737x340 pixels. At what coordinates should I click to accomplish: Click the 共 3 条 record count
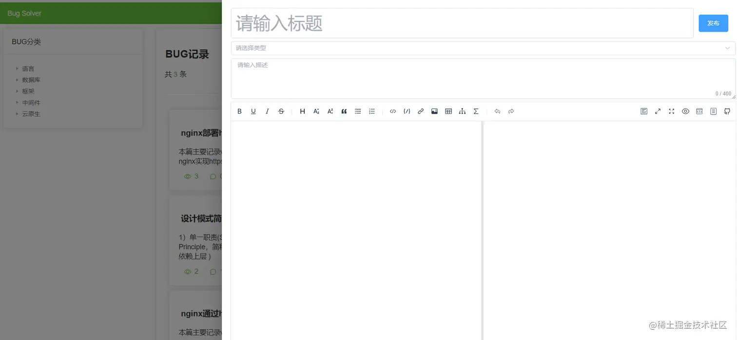[175, 74]
